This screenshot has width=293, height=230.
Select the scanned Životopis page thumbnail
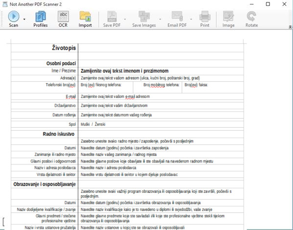click(x=127, y=135)
